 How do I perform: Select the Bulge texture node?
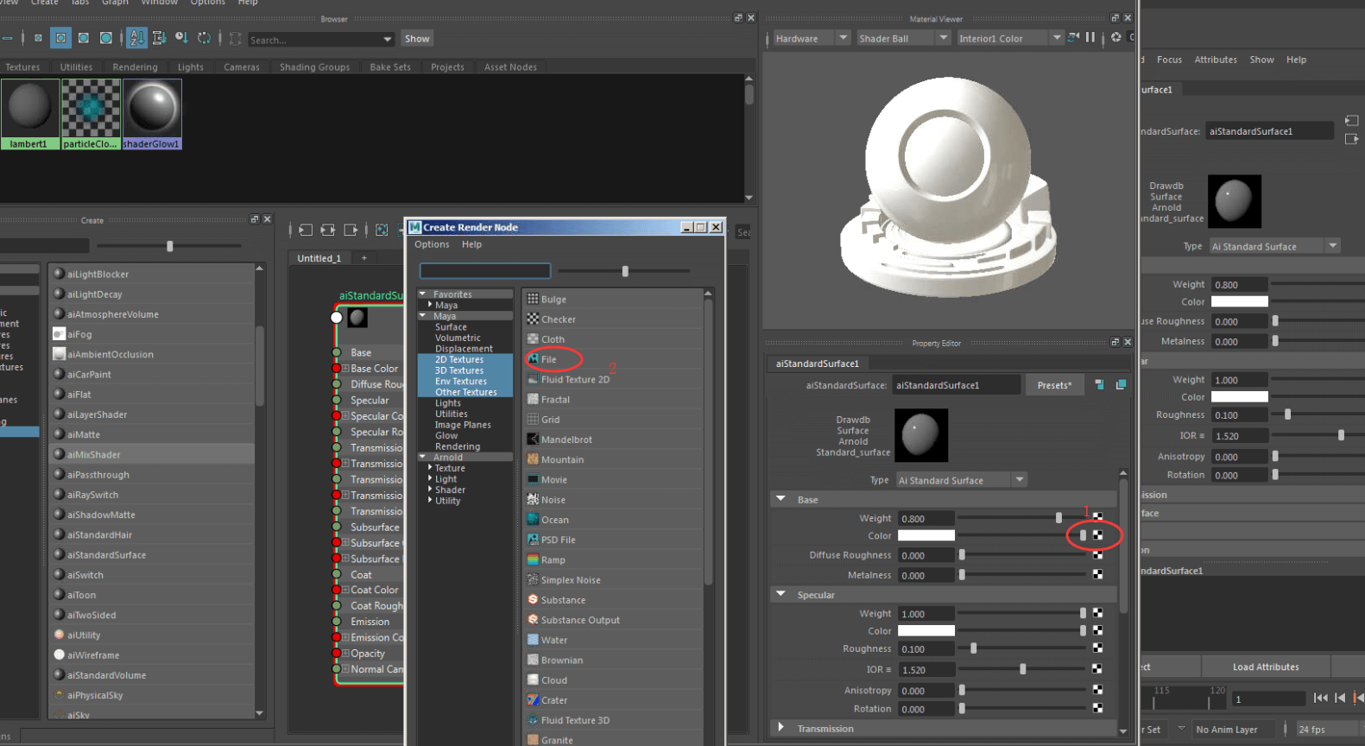click(553, 300)
